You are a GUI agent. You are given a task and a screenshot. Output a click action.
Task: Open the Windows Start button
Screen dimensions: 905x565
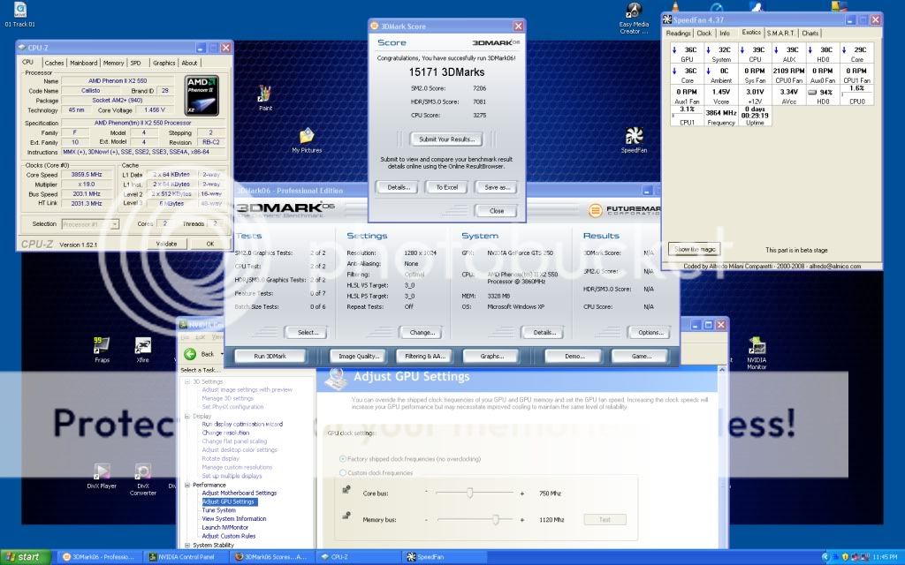coord(26,557)
